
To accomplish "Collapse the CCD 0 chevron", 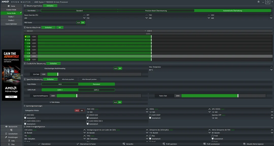I will [x=145, y=31].
